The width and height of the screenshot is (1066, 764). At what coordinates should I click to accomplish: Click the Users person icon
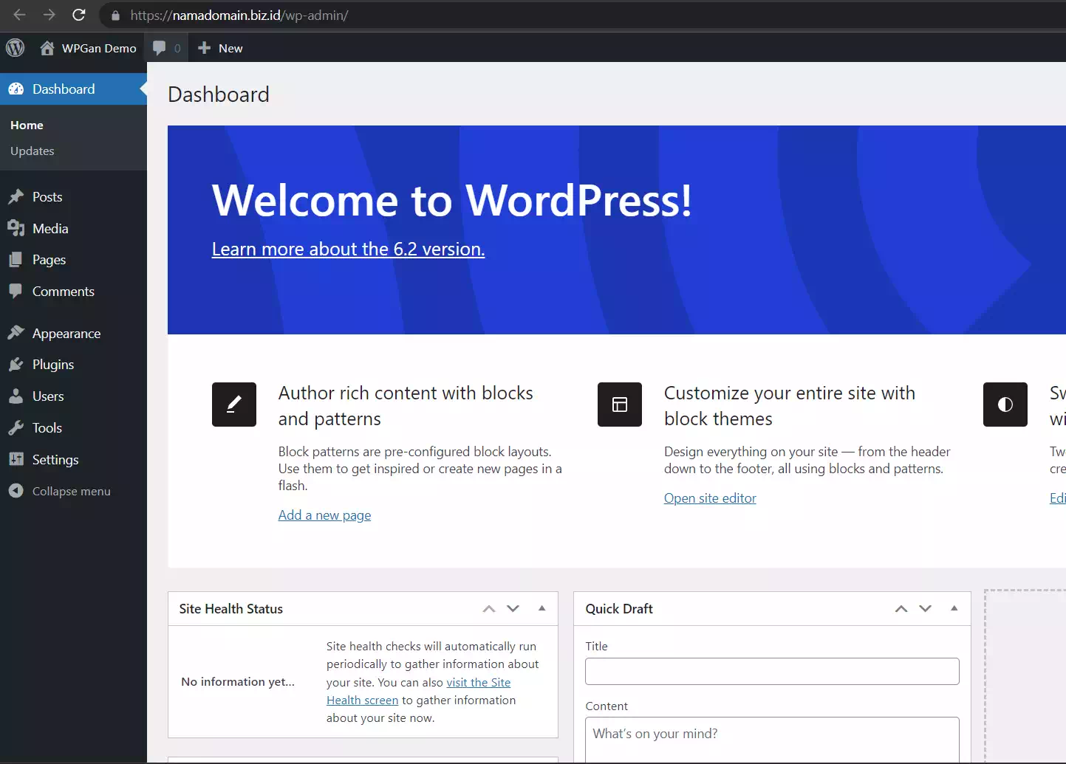click(16, 396)
